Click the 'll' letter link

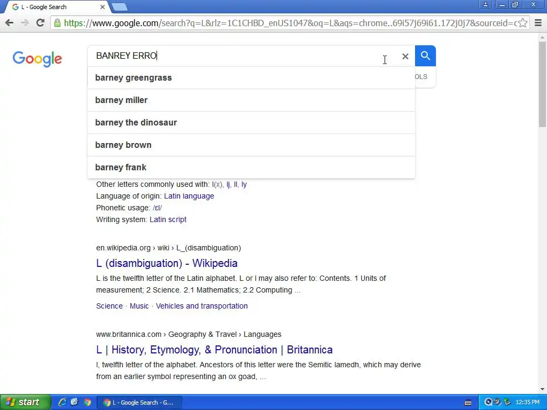tap(236, 184)
